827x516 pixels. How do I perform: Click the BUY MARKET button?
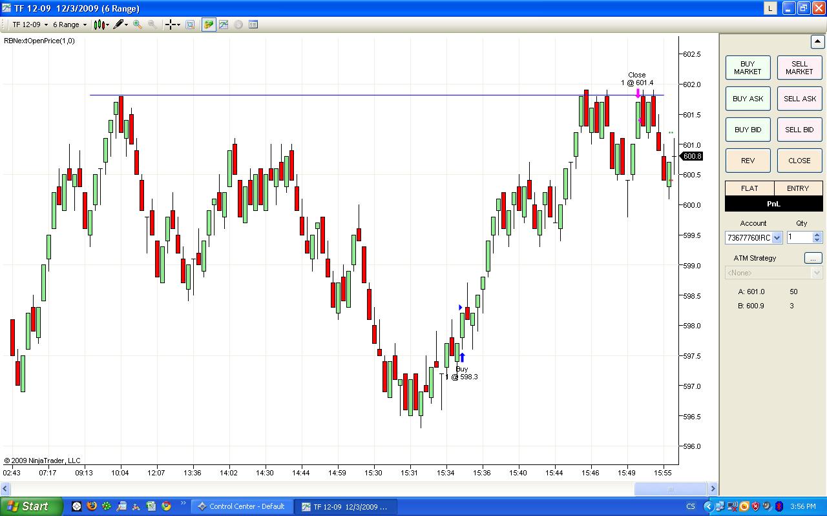coord(748,68)
